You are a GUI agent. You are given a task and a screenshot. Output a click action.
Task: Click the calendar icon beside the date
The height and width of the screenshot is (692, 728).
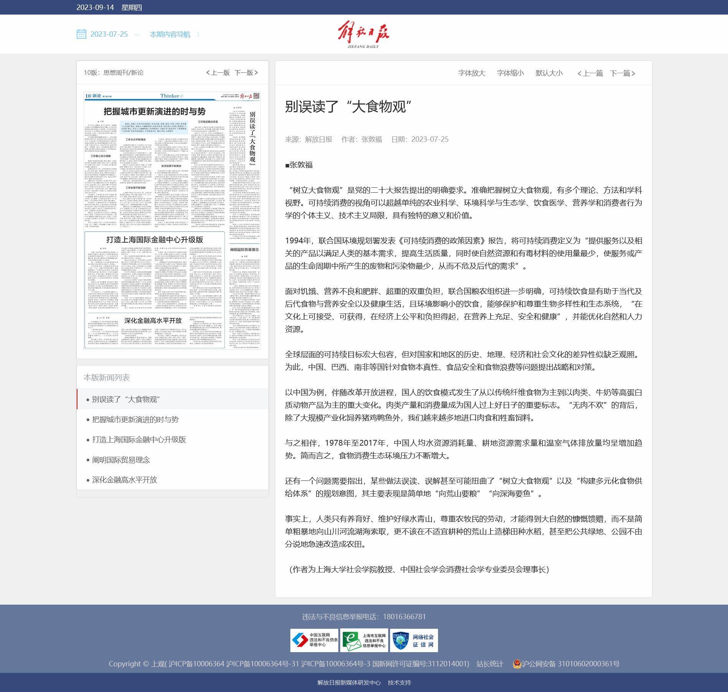(81, 34)
